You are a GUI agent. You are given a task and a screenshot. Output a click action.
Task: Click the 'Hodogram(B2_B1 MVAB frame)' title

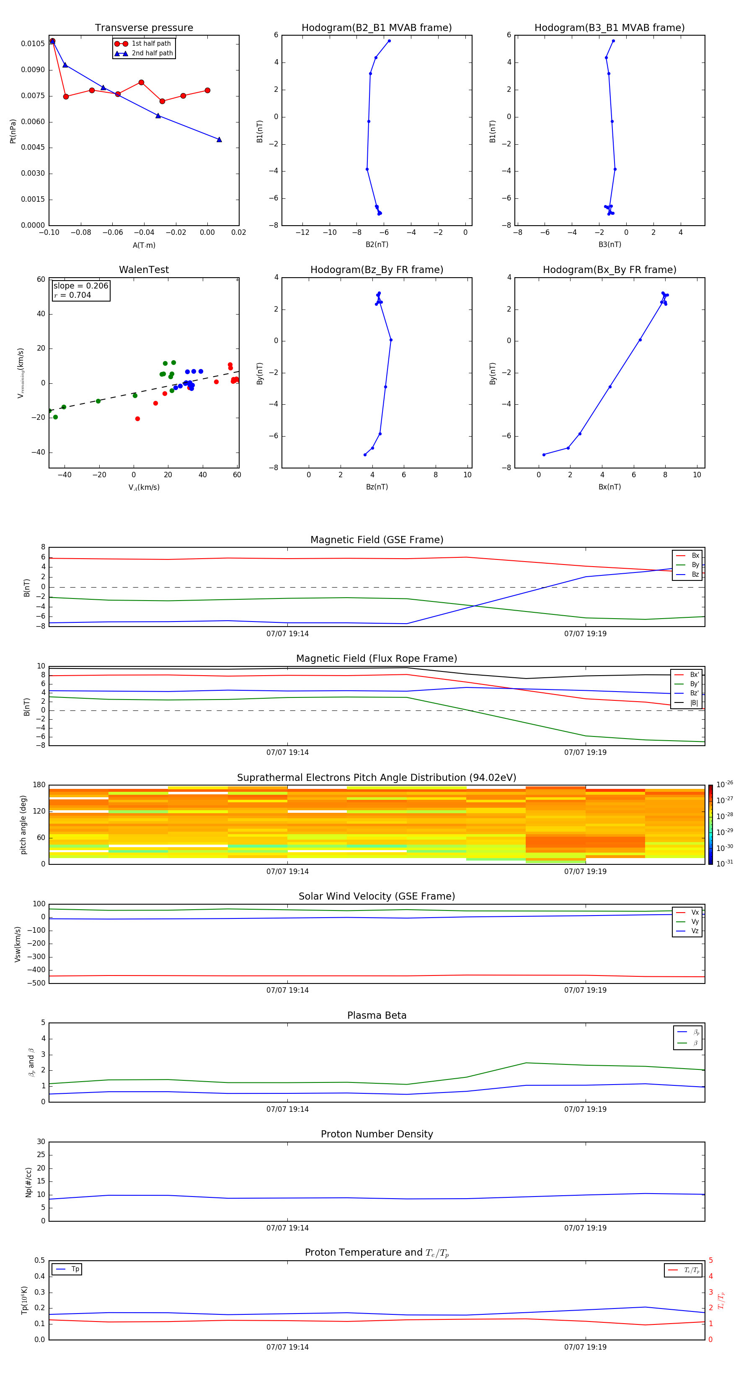[377, 27]
